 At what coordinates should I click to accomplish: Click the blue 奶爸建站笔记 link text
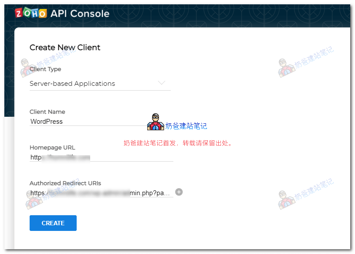pyautogui.click(x=186, y=126)
